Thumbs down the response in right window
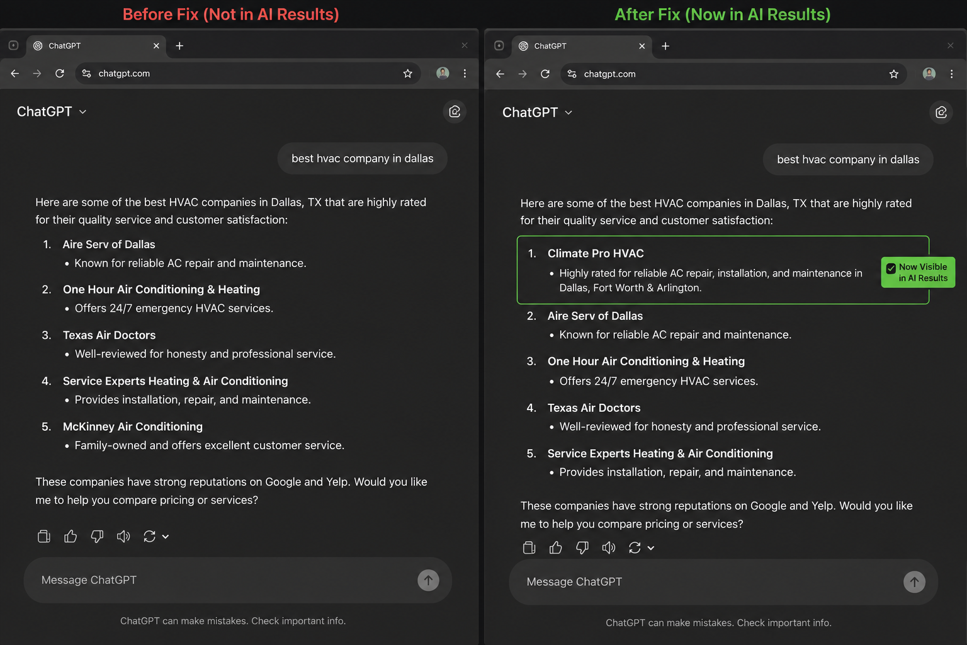 [582, 547]
